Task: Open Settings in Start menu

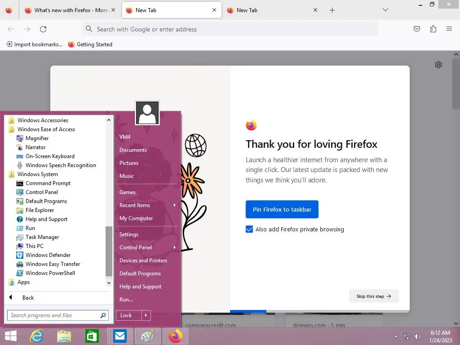Action: (x=129, y=234)
